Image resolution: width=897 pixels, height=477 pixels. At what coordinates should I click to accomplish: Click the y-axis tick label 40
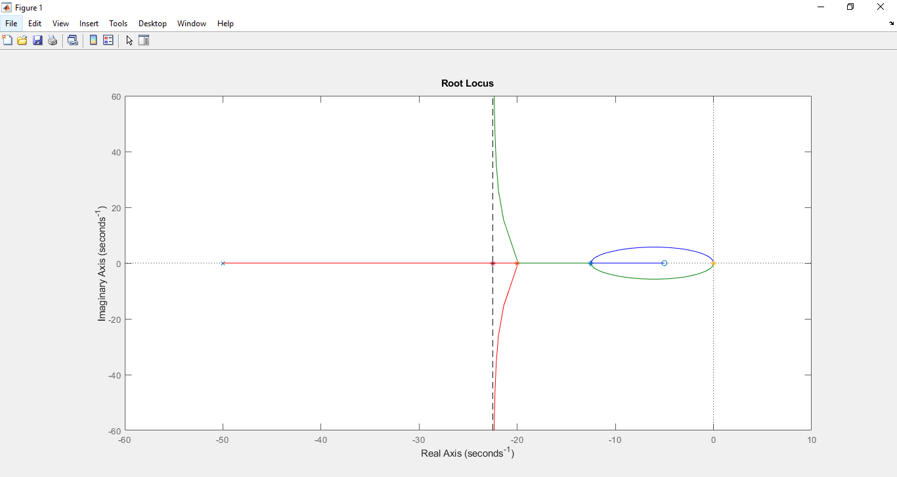[116, 152]
